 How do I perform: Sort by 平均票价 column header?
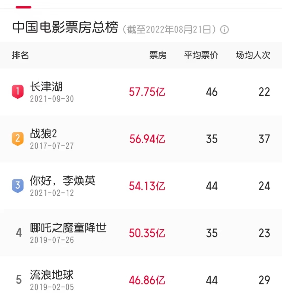pos(201,55)
